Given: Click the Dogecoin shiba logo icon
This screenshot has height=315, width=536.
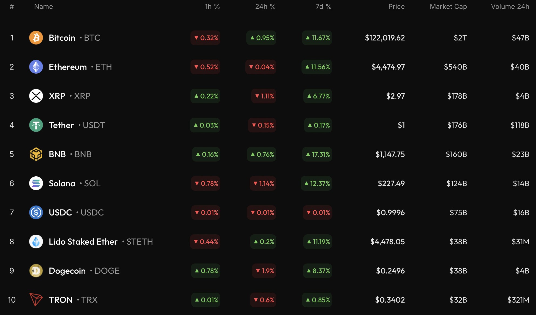Looking at the screenshot, I should pyautogui.click(x=36, y=271).
